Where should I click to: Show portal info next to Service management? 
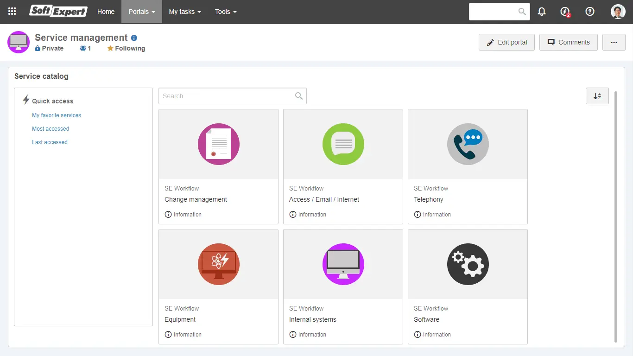134,38
